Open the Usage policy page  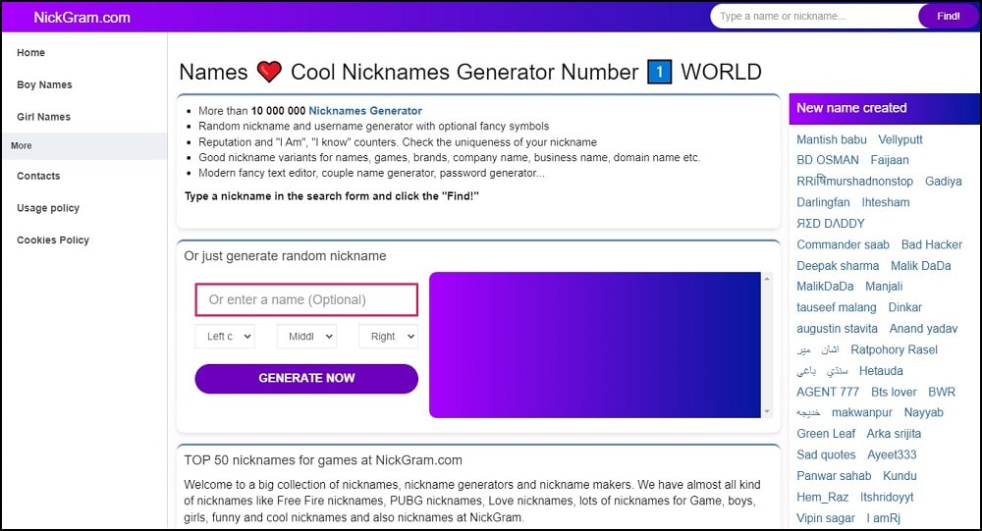[x=48, y=208]
